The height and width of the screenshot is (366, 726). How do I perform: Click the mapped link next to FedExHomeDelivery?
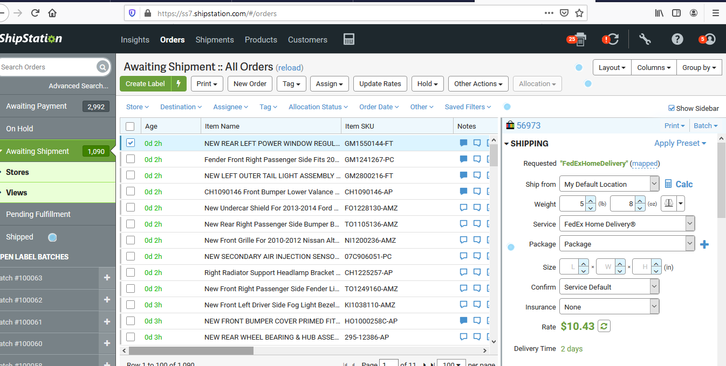[645, 163]
